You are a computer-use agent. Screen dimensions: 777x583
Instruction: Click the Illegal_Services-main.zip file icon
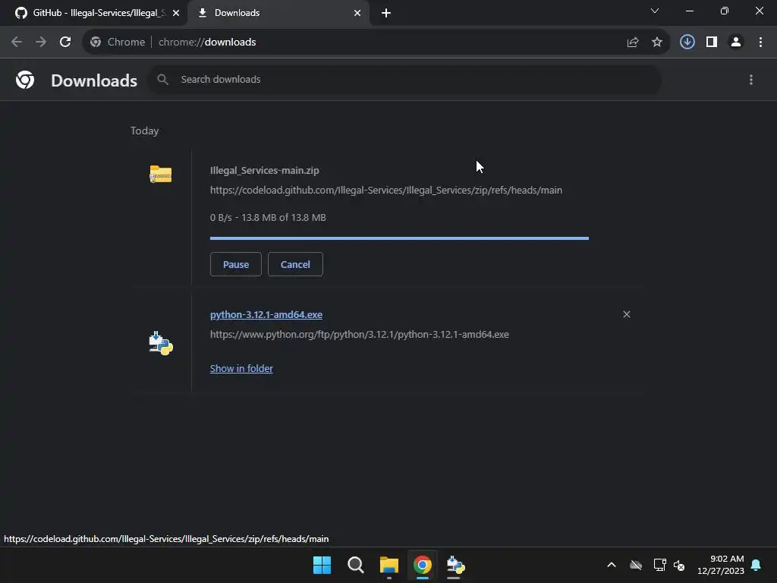(x=161, y=174)
